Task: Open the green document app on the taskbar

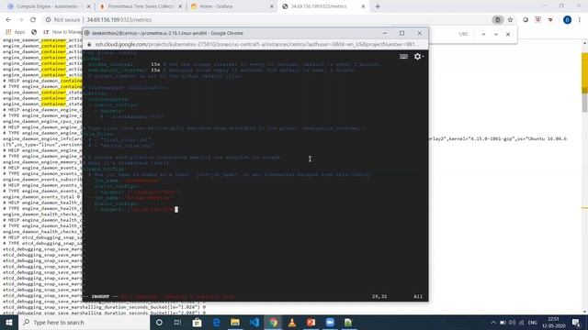Action: 348,323
